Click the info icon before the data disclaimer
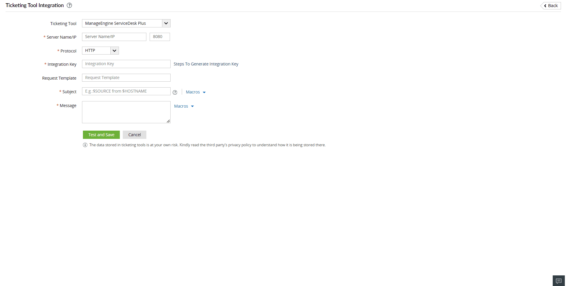This screenshot has width=566, height=286. click(x=85, y=145)
